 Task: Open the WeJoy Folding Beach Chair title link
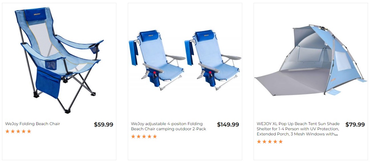(33, 124)
